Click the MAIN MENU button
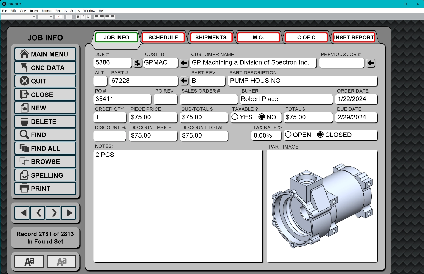 [45, 54]
